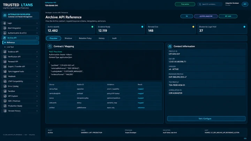This screenshot has height=141, width=251.
Task: Click the 'idempotencyKey' table cell
Action: click(x=83, y=98)
